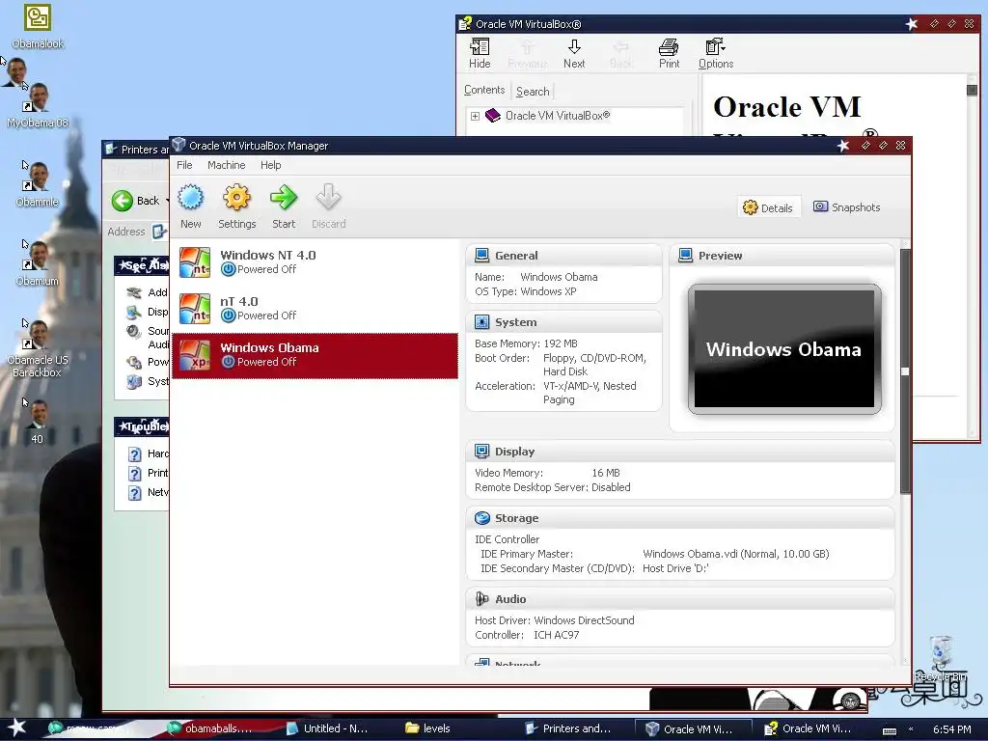Expand Oracle VM VirtualBox help tree node
This screenshot has height=741, width=988.
pyautogui.click(x=475, y=116)
